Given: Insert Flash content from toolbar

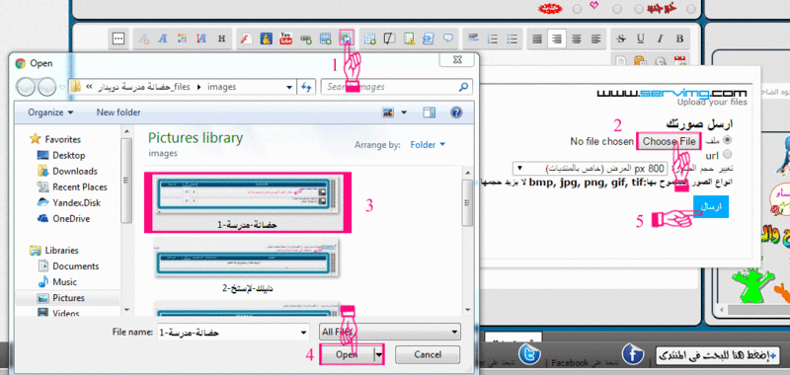Looking at the screenshot, I should point(247,38).
